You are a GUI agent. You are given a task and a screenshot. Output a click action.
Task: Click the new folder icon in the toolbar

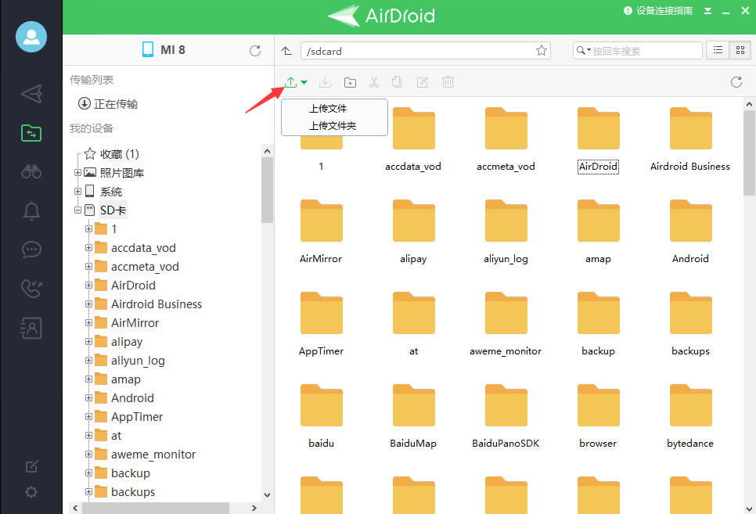[x=350, y=81]
